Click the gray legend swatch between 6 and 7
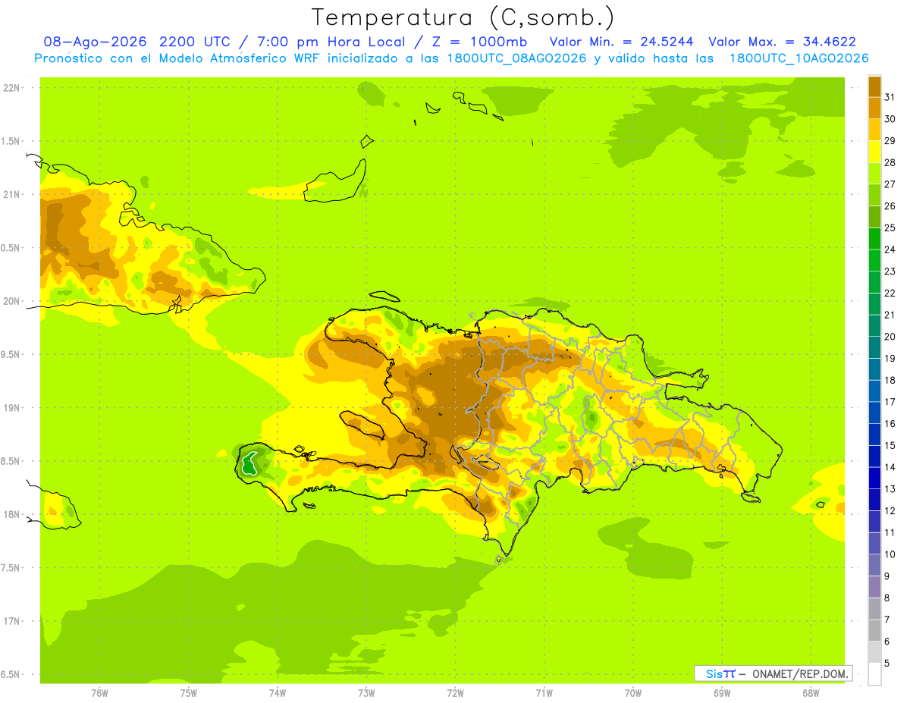The height and width of the screenshot is (703, 910). coord(874,630)
